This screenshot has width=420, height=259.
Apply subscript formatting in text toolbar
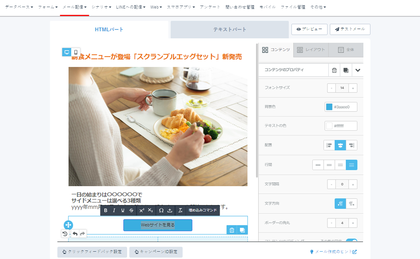click(150, 210)
